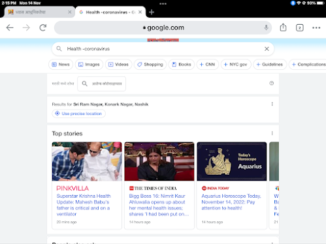Click Use precise location button

pos(78,114)
